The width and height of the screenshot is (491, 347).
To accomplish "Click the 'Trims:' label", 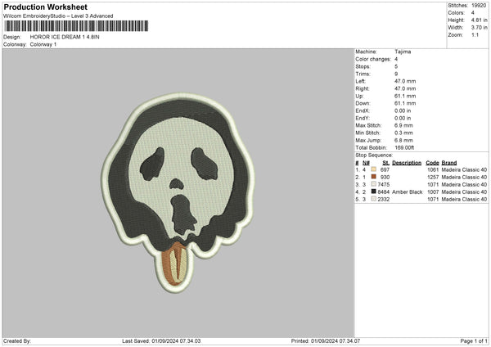I will [x=363, y=74].
